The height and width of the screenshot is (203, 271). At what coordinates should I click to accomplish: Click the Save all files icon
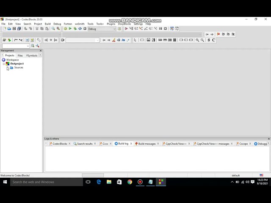click(x=19, y=29)
